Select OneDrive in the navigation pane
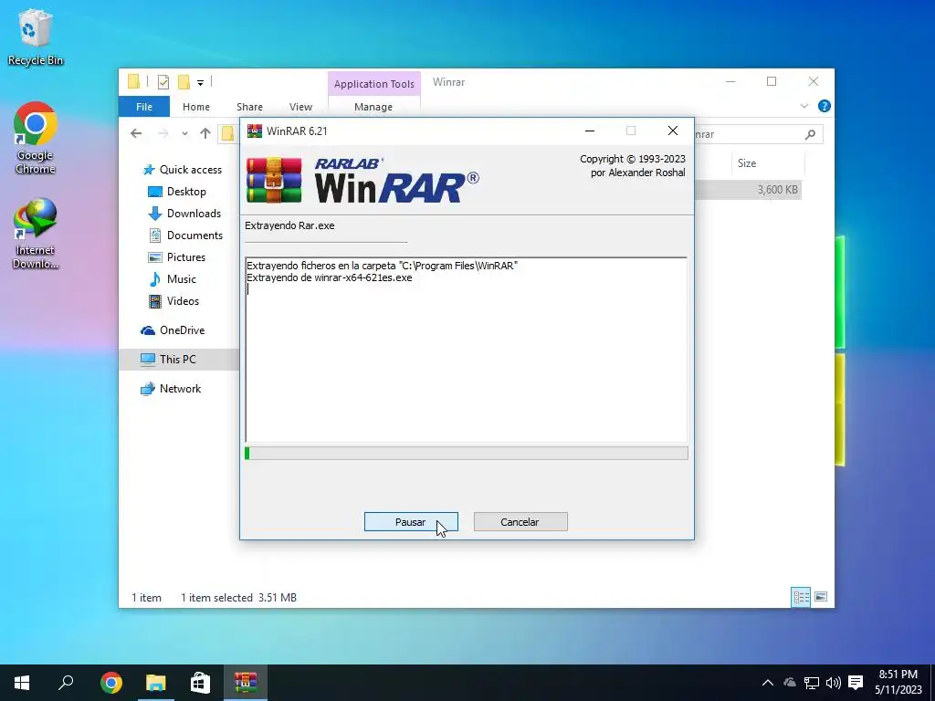This screenshot has height=701, width=935. pos(173,330)
